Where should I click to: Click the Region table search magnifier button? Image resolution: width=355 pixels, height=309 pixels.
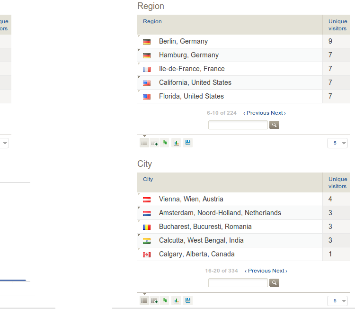click(x=274, y=125)
